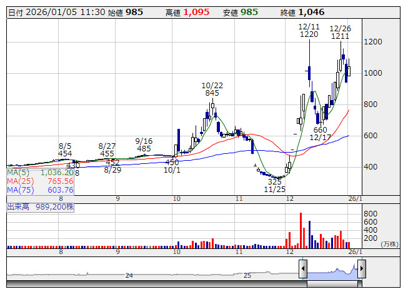Click the 9/16 marker labeled 485
This screenshot has width=408, height=294.
pyautogui.click(x=144, y=144)
